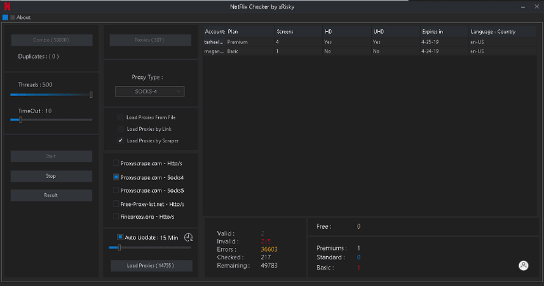Screen dimensions: 544x286
Task: Check Load Proxies From File
Action: click(x=120, y=118)
